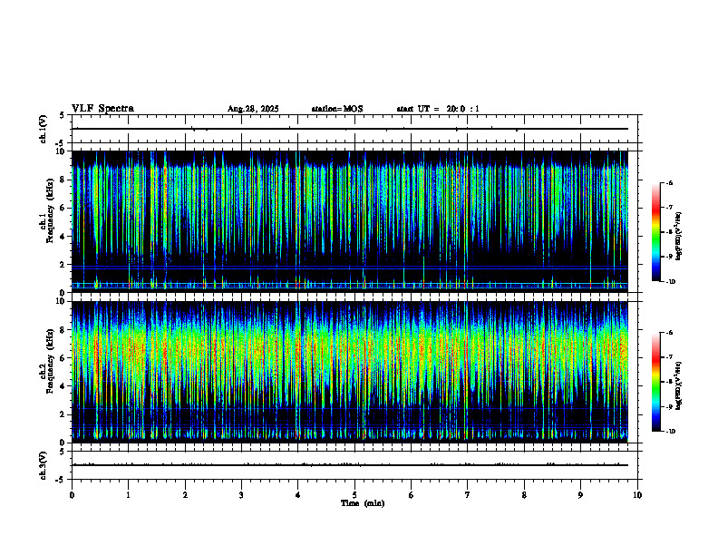Click time axis tick label '0'

point(72,495)
